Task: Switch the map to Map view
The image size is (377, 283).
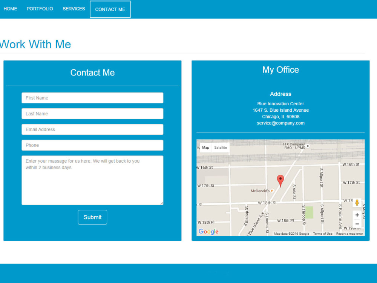Action: click(x=205, y=148)
